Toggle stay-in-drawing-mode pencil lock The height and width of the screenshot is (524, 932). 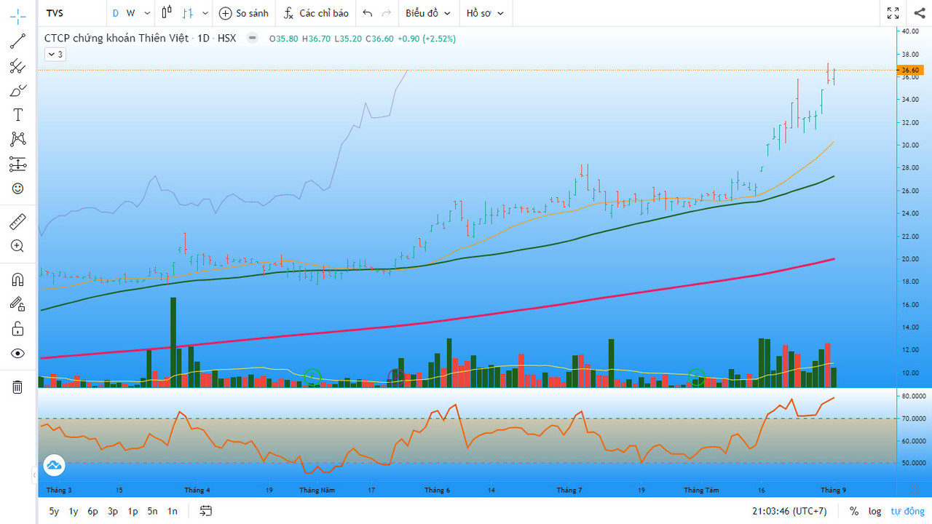(17, 304)
